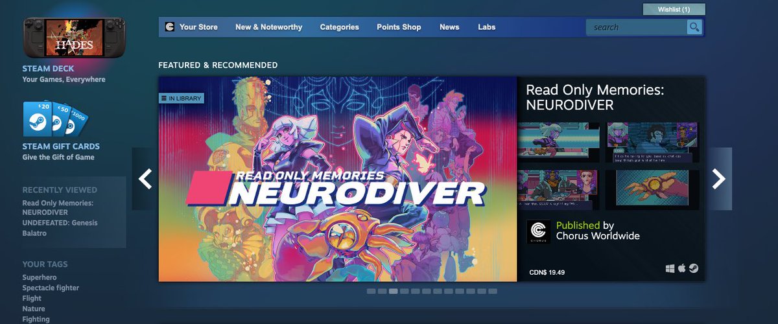This screenshot has width=778, height=324.
Task: Click the CDN$ 19.49 price
Action: (x=547, y=272)
